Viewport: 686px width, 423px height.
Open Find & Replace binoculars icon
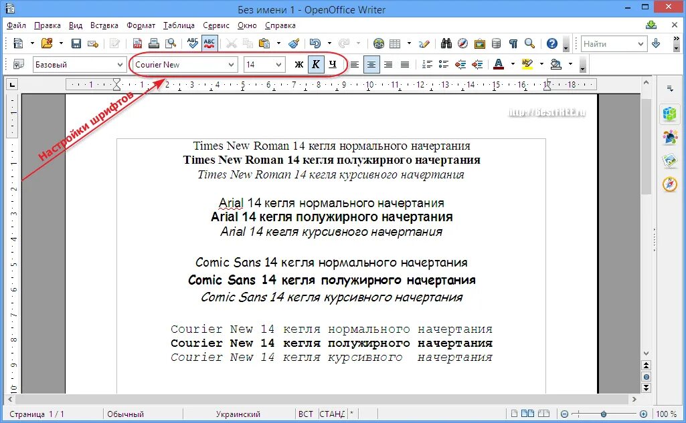point(446,43)
